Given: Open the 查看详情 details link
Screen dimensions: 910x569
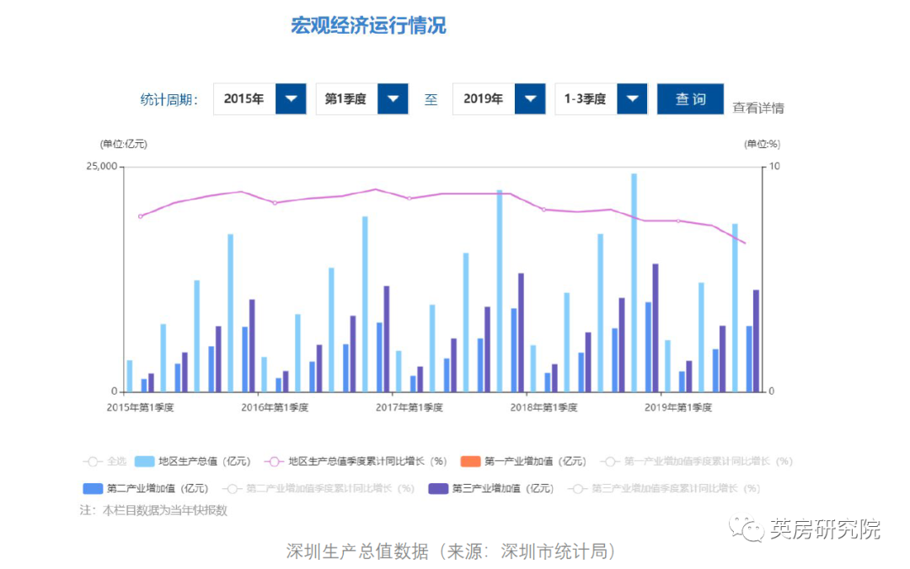Looking at the screenshot, I should 758,108.
